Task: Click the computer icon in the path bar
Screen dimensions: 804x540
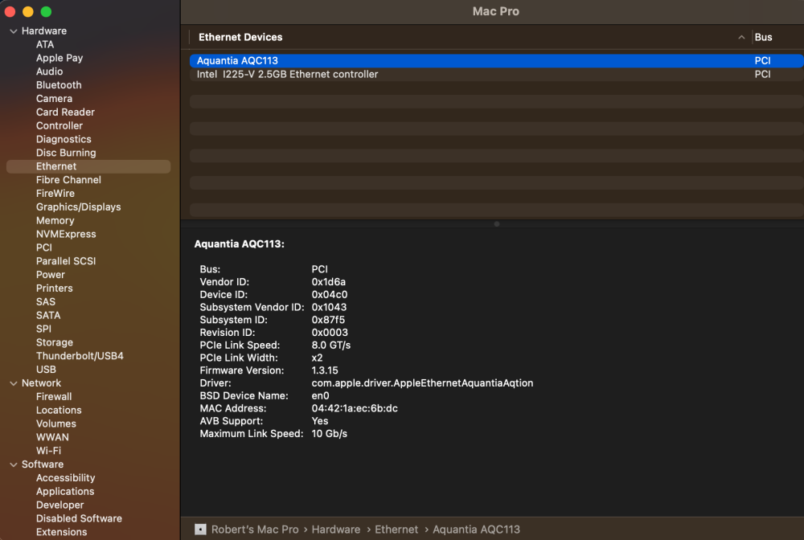Action: (x=200, y=530)
